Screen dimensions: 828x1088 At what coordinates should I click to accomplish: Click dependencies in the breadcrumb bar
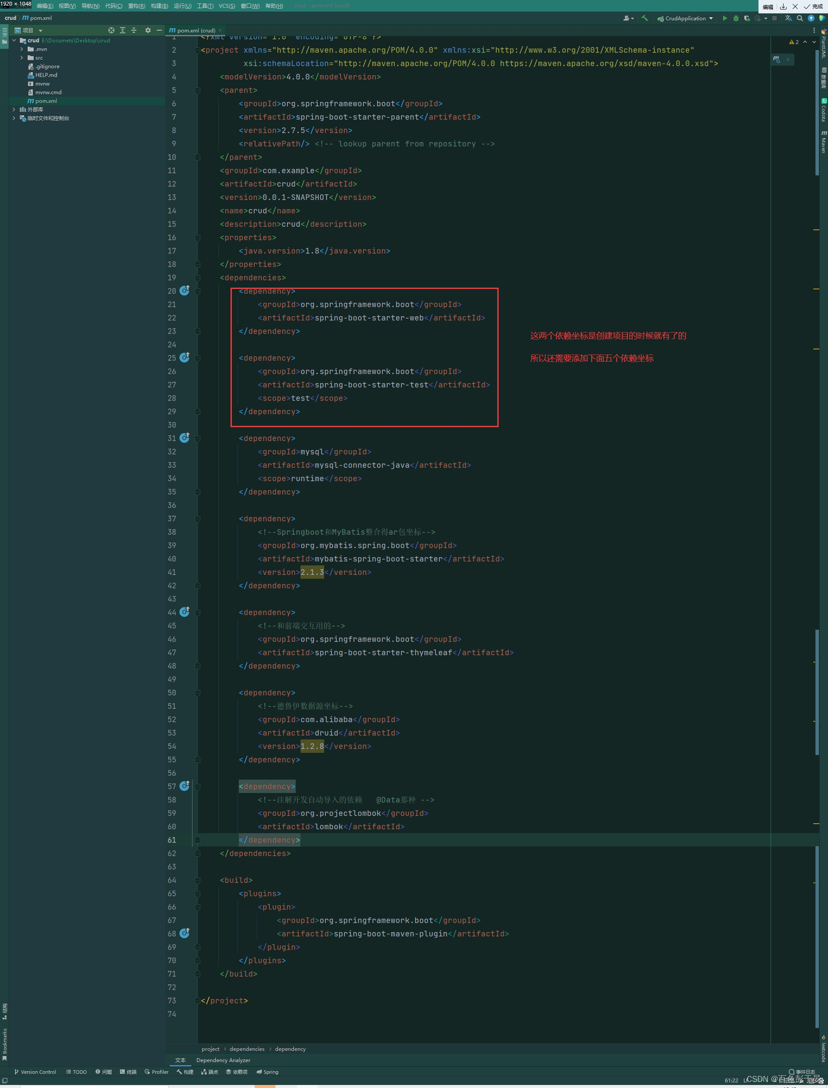tap(247, 1049)
